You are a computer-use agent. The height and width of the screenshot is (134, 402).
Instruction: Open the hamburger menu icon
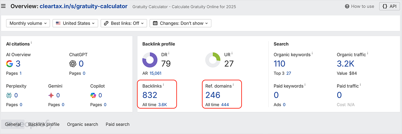click(3, 6)
